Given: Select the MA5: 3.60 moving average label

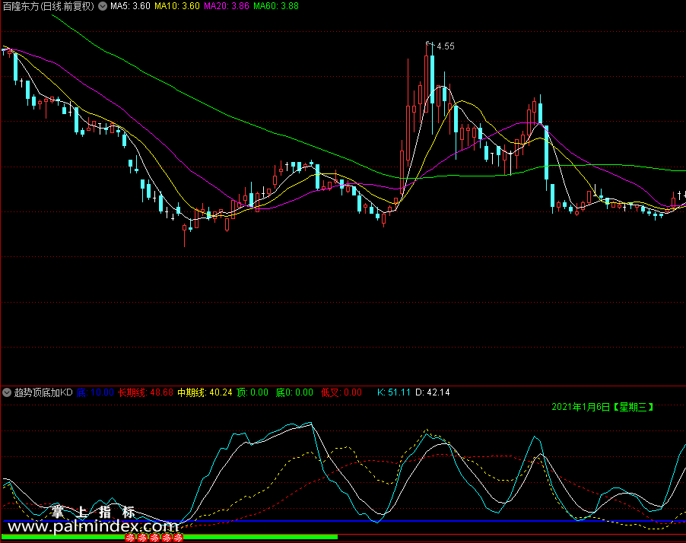Looking at the screenshot, I should point(130,6).
